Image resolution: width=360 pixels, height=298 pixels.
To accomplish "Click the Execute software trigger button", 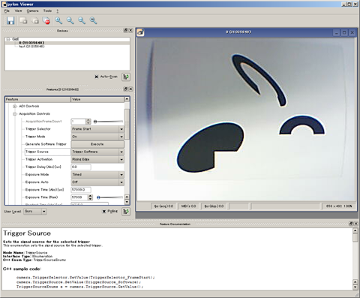I will (97, 144).
